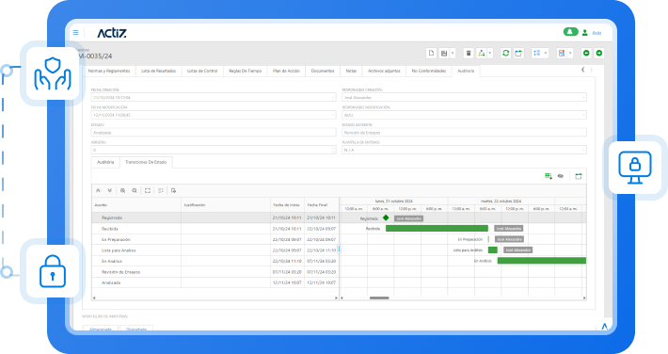Open the Archivos adjuntos tab
The height and width of the screenshot is (354, 668).
click(384, 71)
